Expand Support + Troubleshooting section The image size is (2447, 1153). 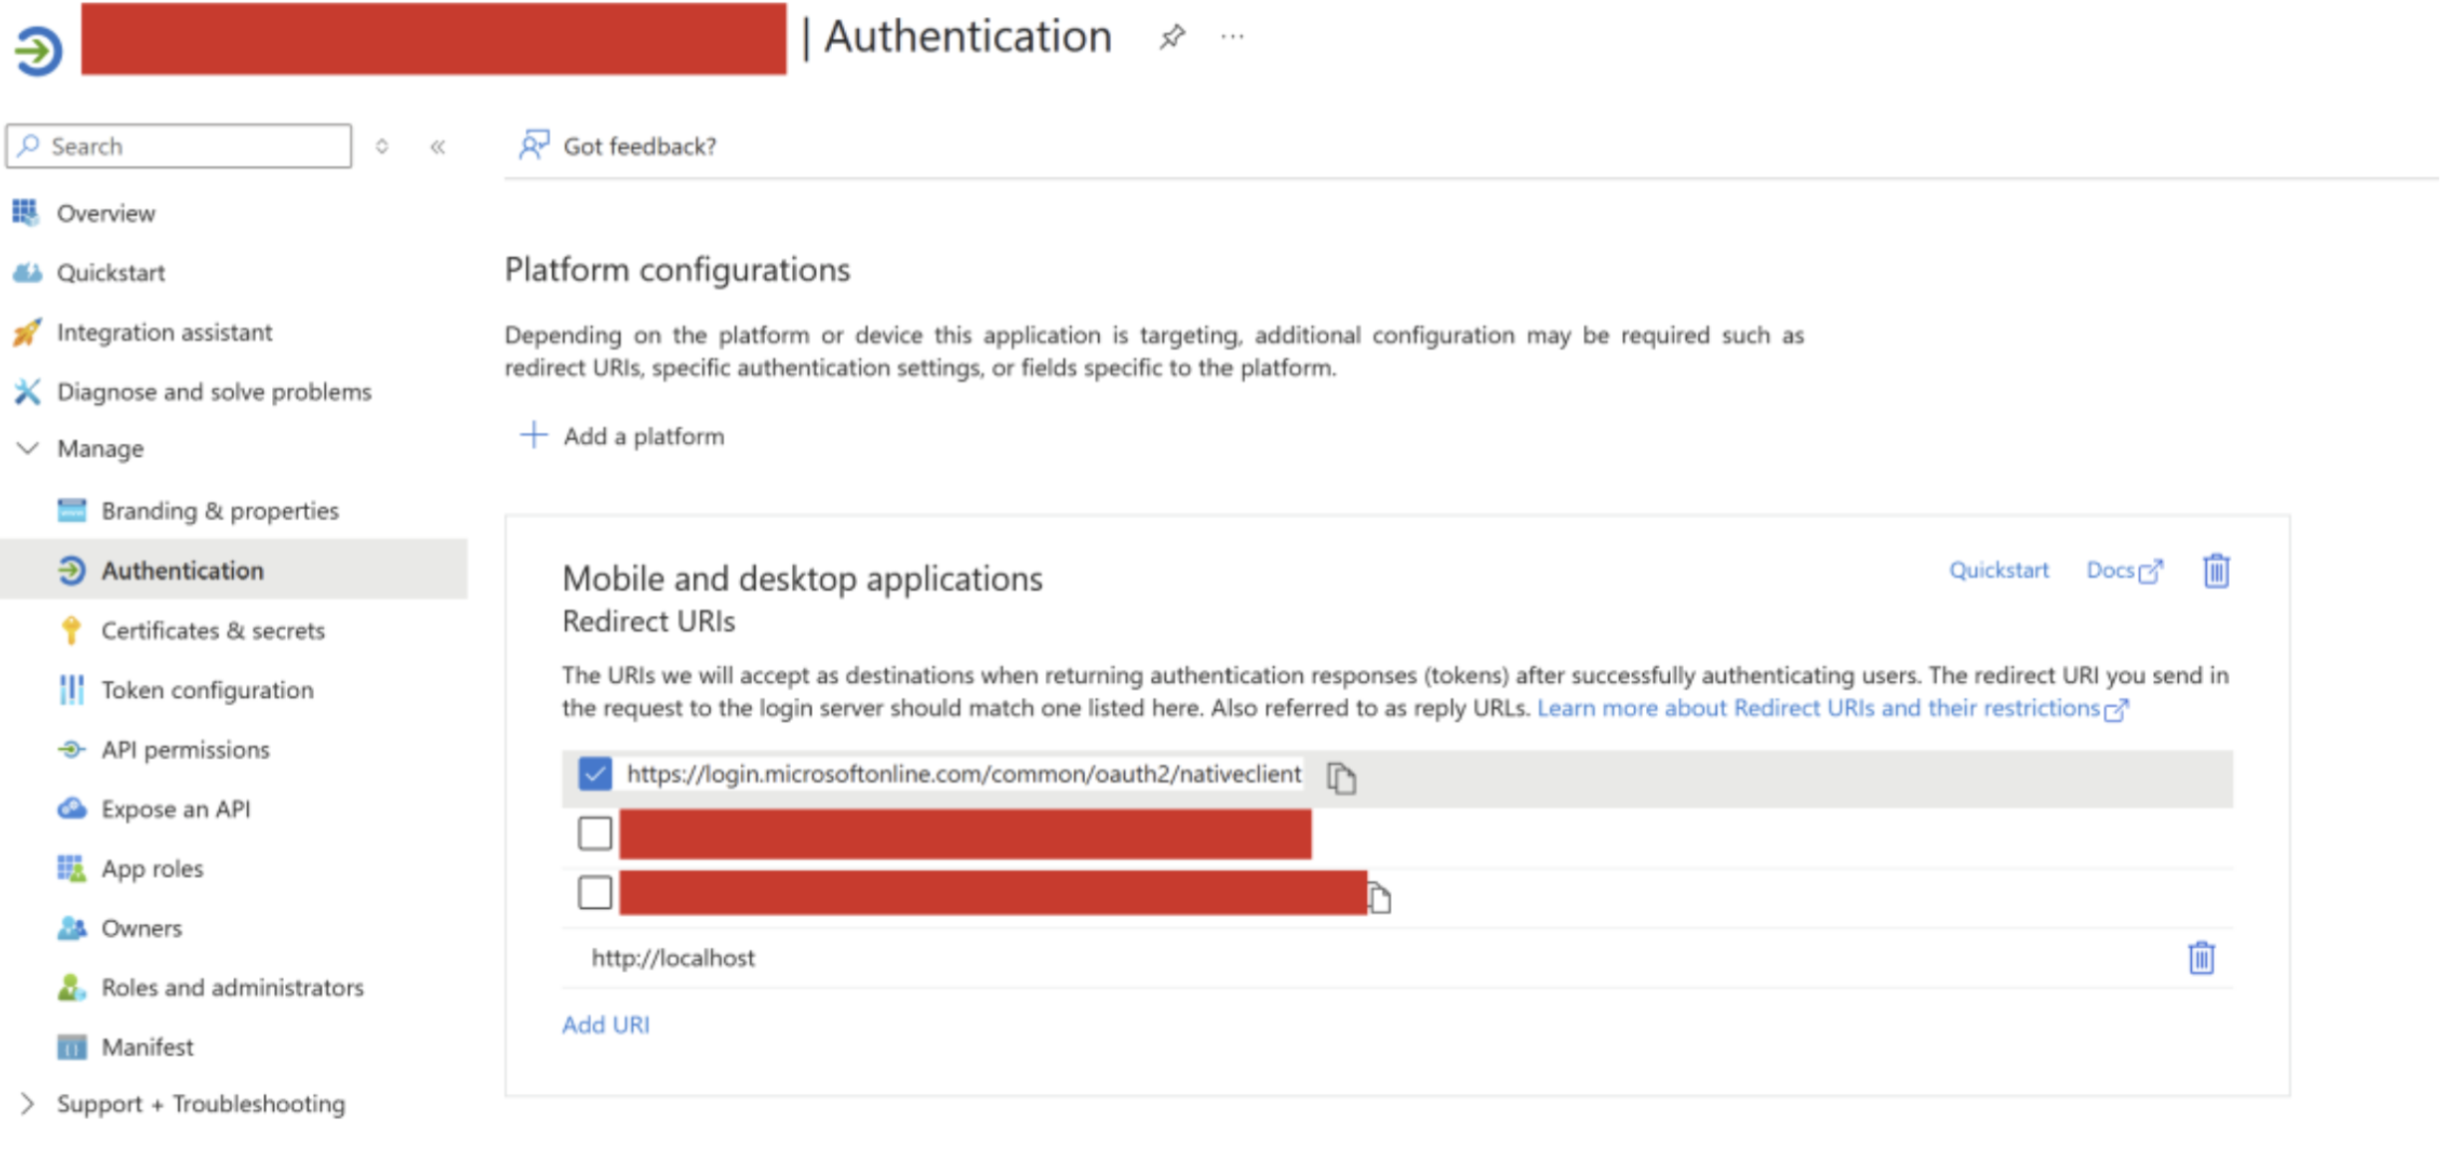pos(28,1103)
